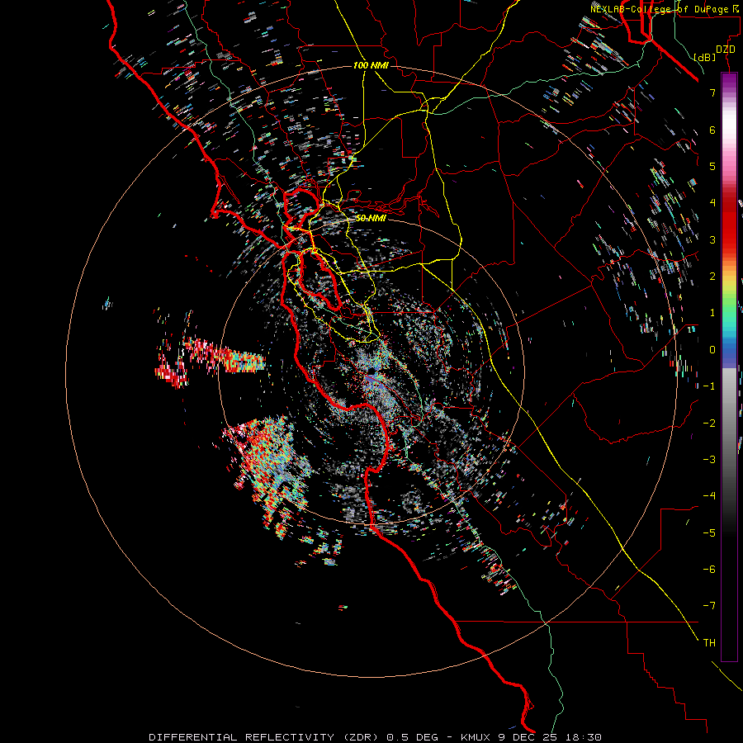
Task: Click the -5 value on the color scale
Action: [x=709, y=533]
